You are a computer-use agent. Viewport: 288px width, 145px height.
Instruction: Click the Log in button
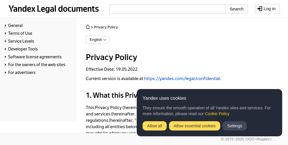coord(267,9)
